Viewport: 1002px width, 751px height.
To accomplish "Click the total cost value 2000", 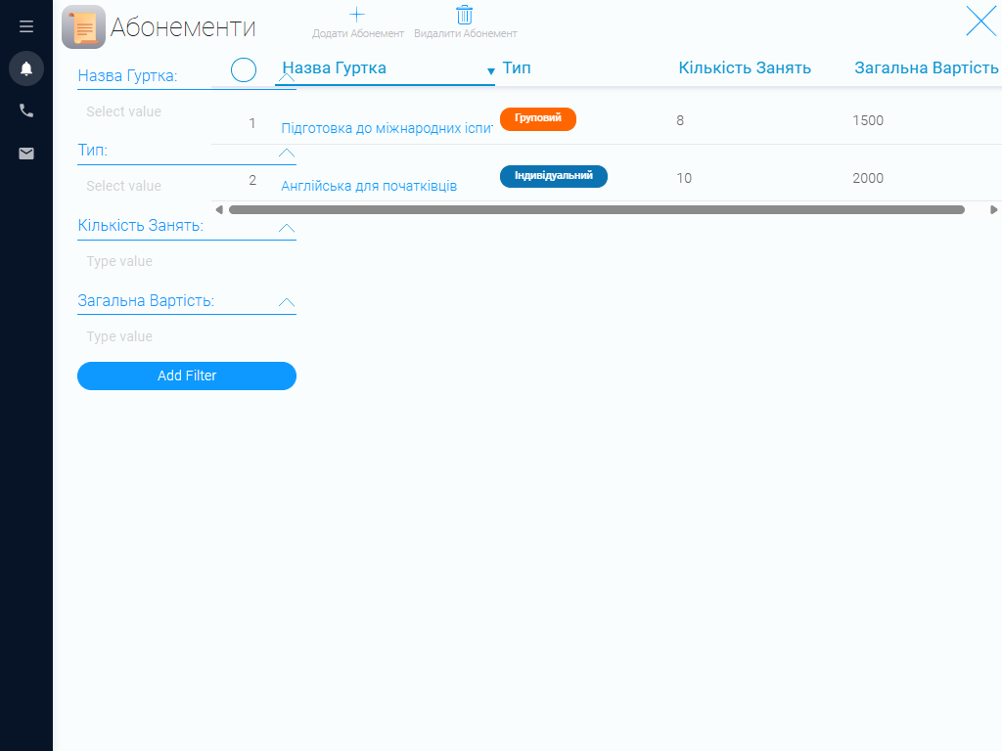I will point(868,178).
